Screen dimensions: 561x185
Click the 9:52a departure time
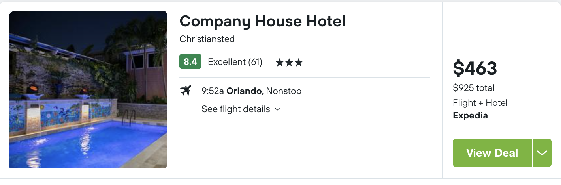click(x=213, y=91)
